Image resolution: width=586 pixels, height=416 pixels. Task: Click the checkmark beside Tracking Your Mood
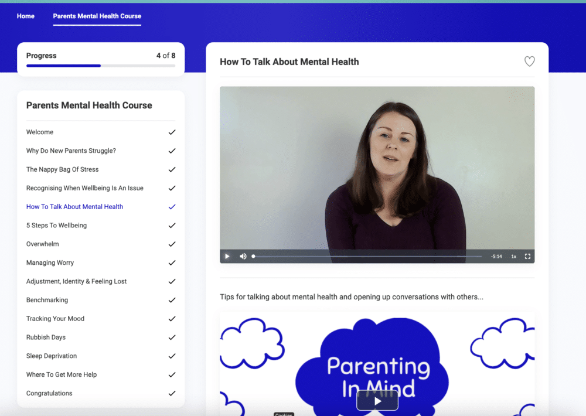pyautogui.click(x=172, y=319)
